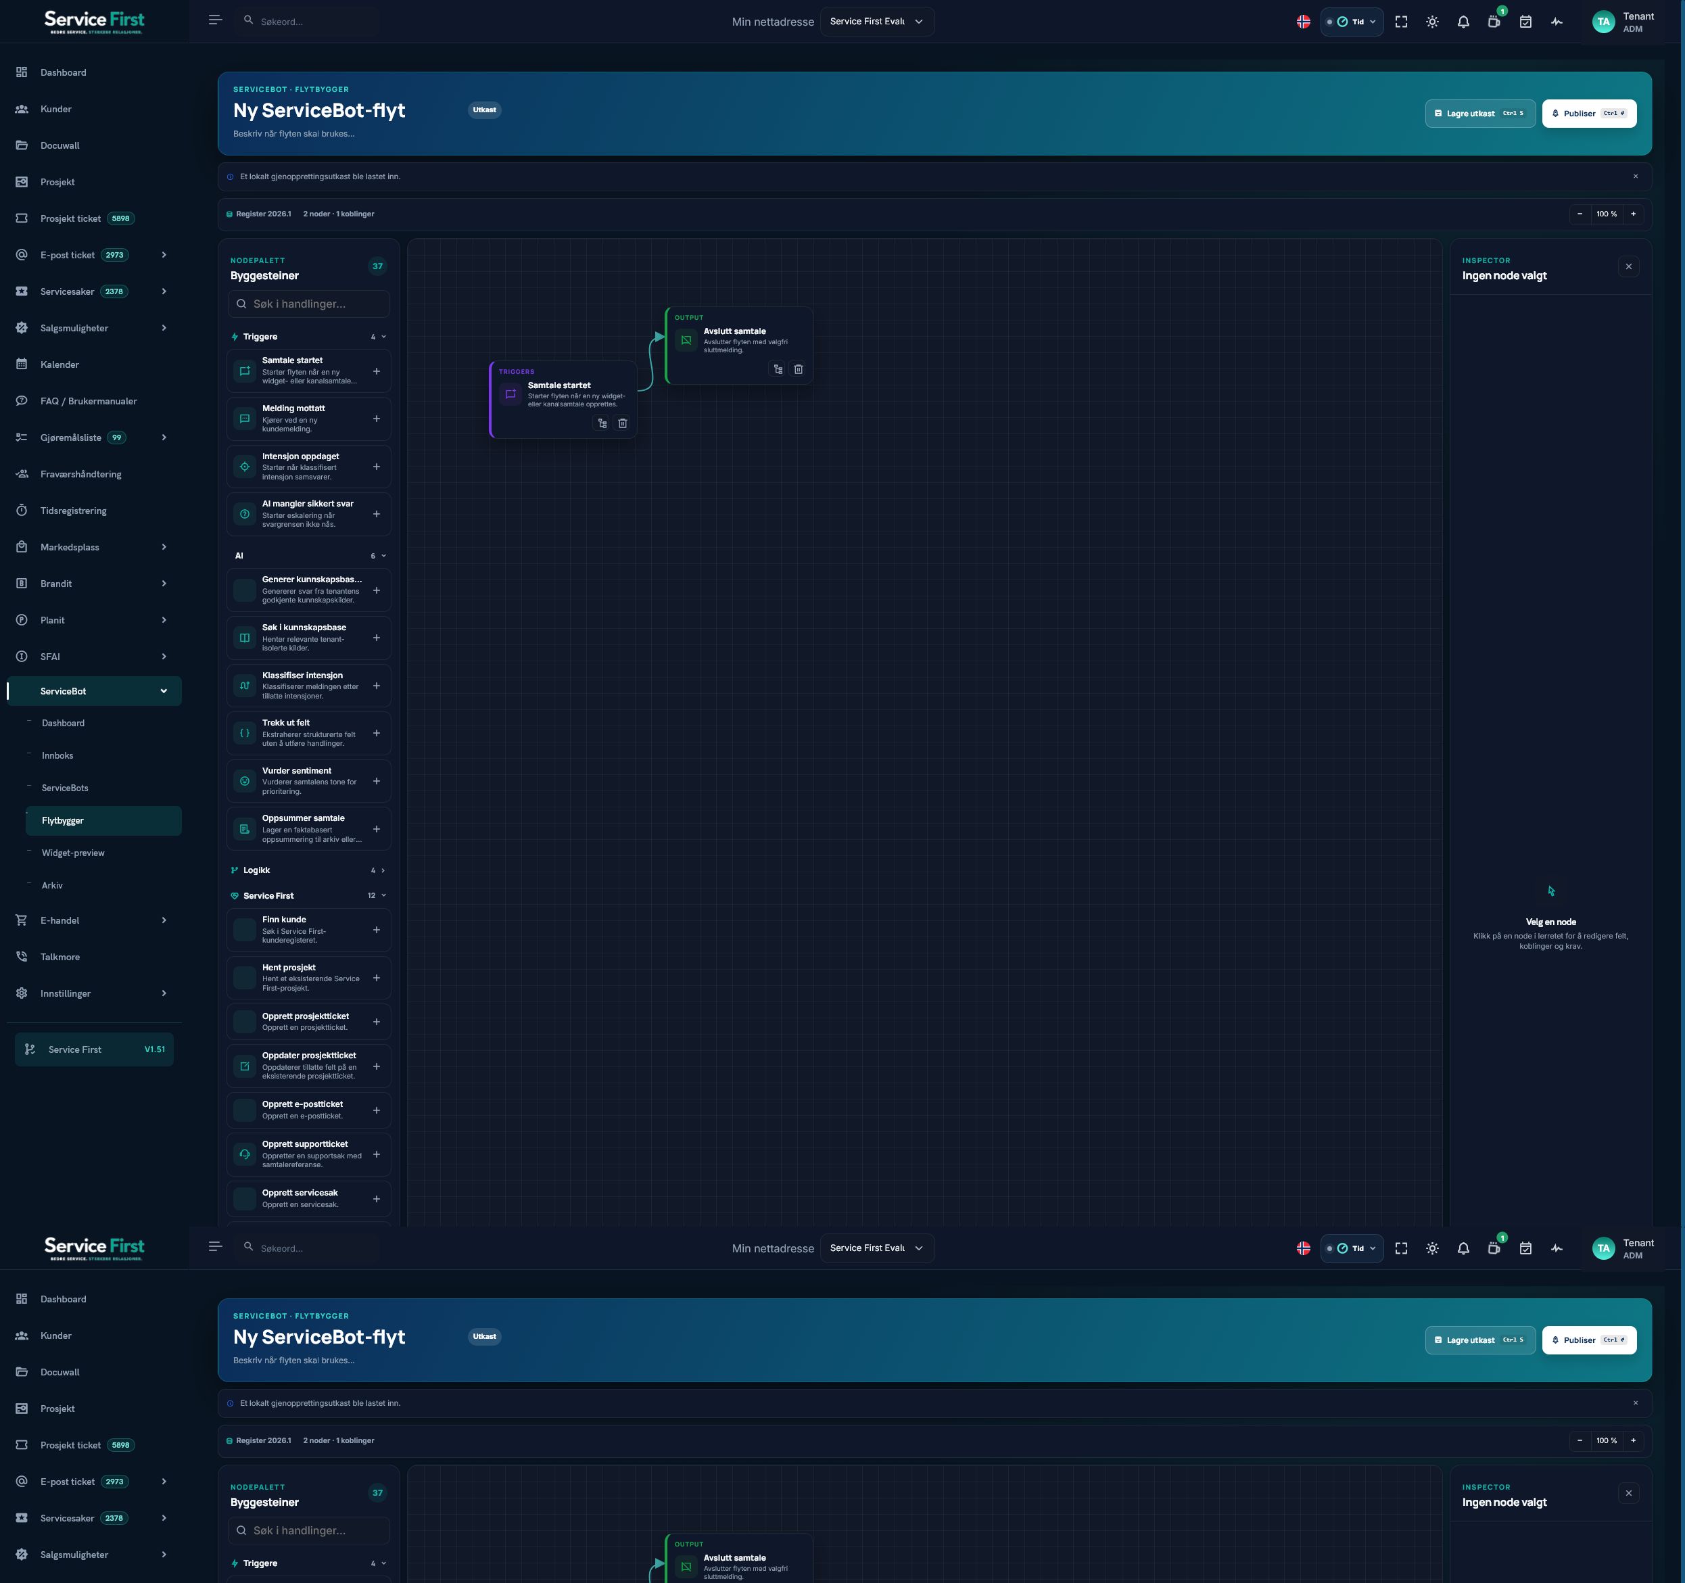
Task: Click connection icon on Samtale startet canvas node
Action: point(602,423)
